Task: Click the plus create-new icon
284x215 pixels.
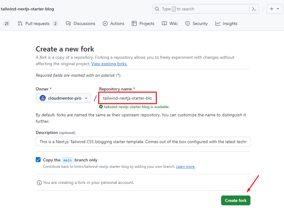Action: [x=272, y=9]
